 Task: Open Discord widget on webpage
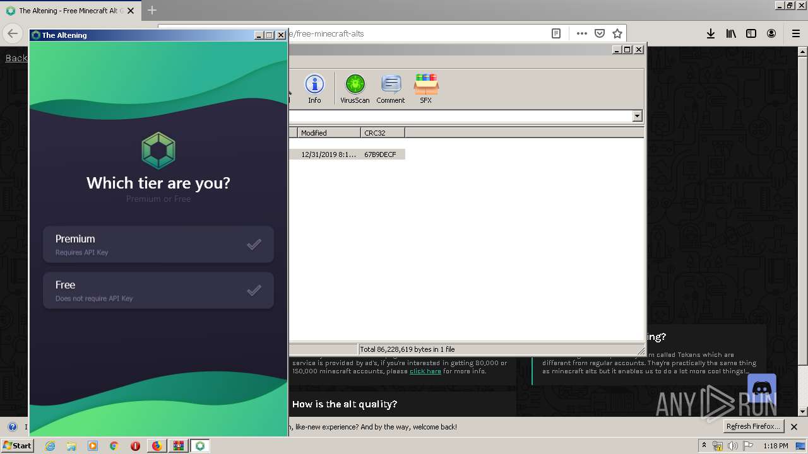point(762,388)
